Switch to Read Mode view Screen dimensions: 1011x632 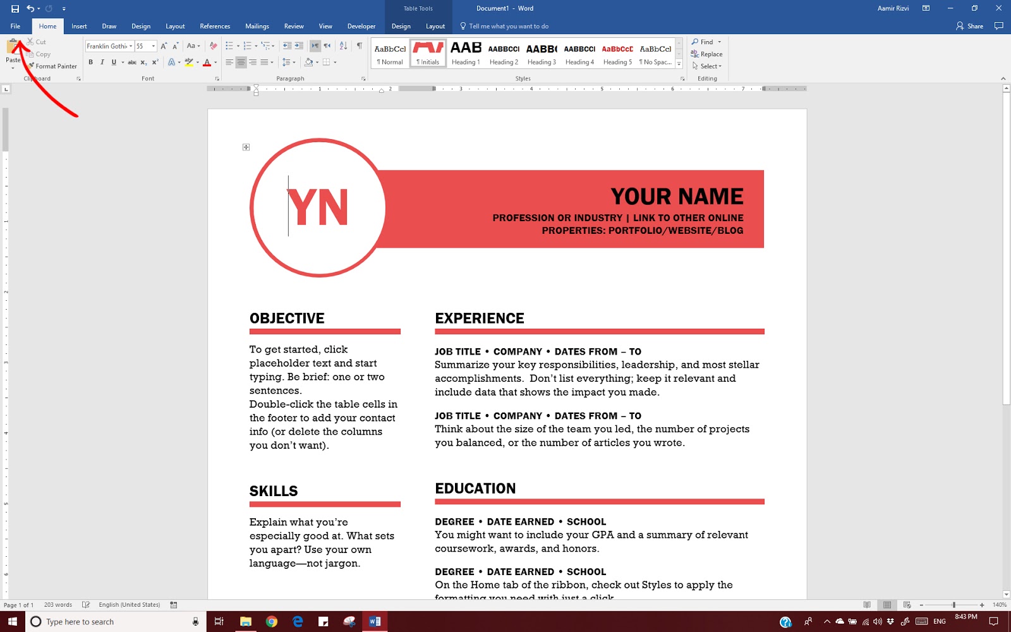click(867, 605)
